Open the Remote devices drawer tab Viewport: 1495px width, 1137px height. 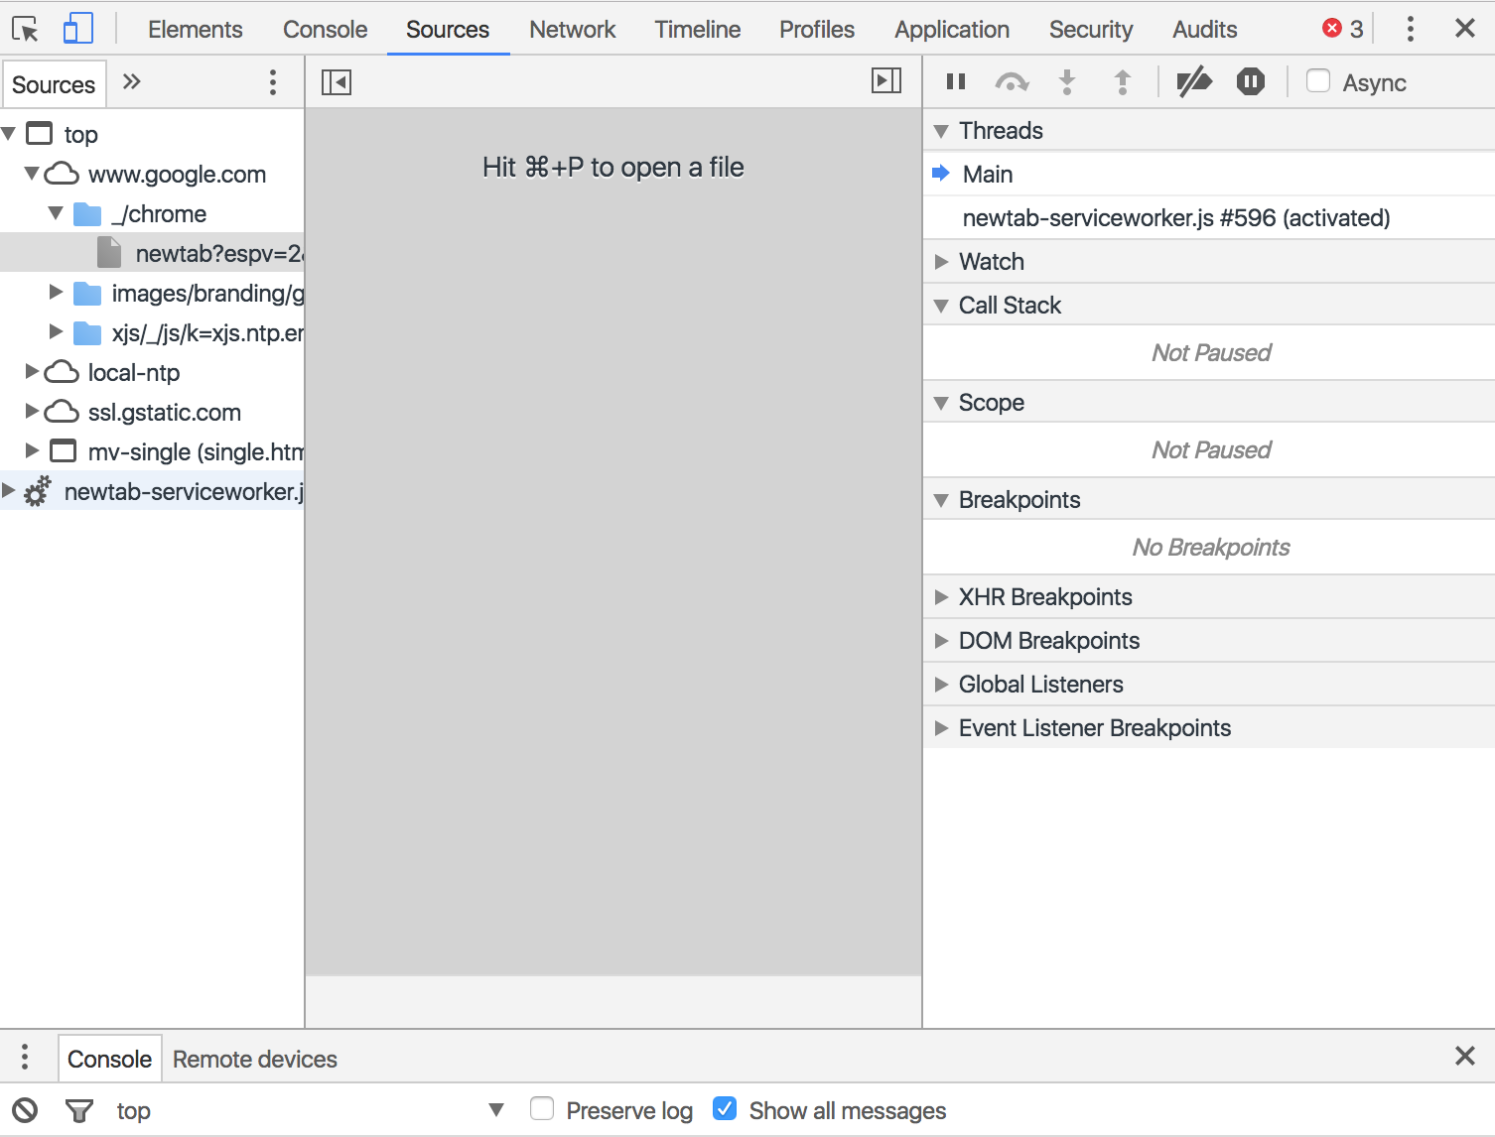pos(255,1060)
